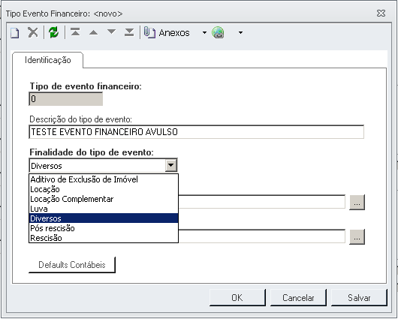Choose Locação Complementar option
398x319 pixels.
[104, 199]
